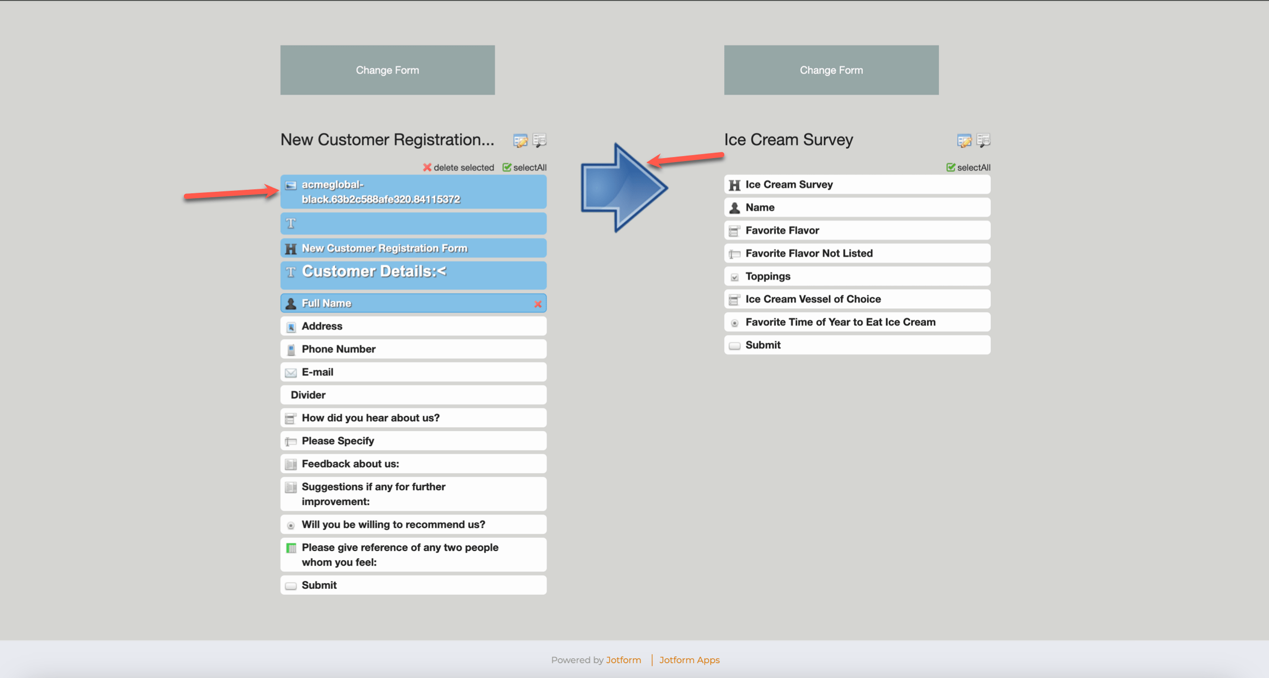Image resolution: width=1269 pixels, height=678 pixels.
Task: Remove Full Name with its red X
Action: click(x=537, y=304)
